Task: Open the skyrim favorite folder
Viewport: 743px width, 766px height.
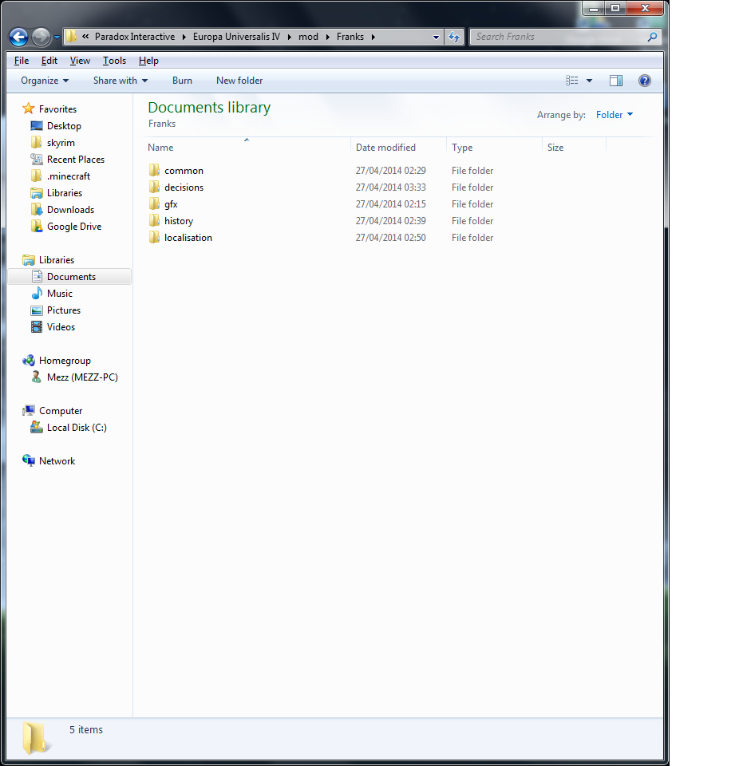Action: [61, 143]
